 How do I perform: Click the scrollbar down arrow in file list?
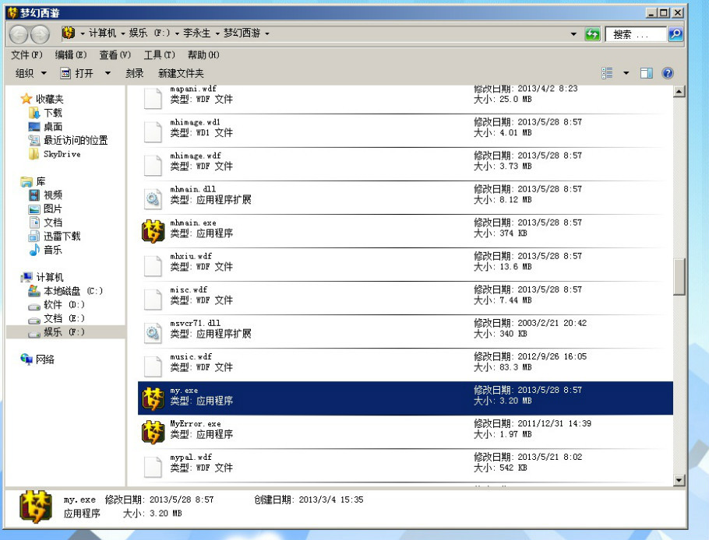[x=679, y=480]
